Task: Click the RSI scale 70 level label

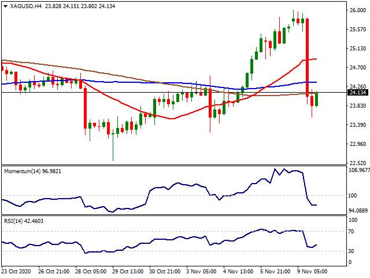Action: (351, 232)
